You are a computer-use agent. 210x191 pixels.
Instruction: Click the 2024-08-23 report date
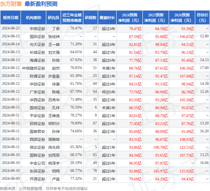coord(11,28)
